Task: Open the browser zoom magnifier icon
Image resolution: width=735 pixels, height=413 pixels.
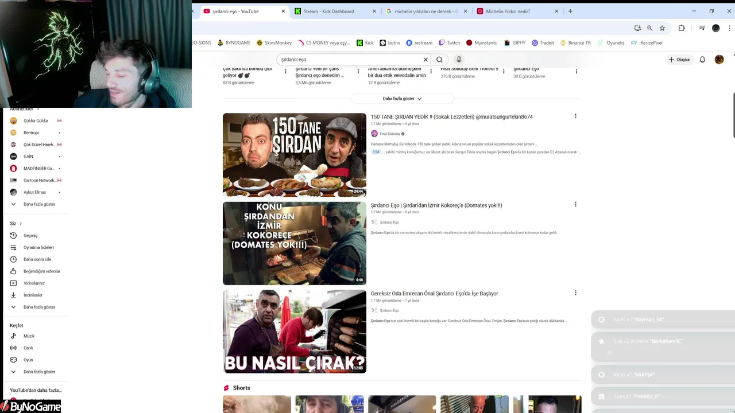Action: pyautogui.click(x=650, y=28)
